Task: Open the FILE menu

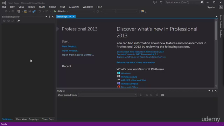Action: pyautogui.click(x=4, y=7)
